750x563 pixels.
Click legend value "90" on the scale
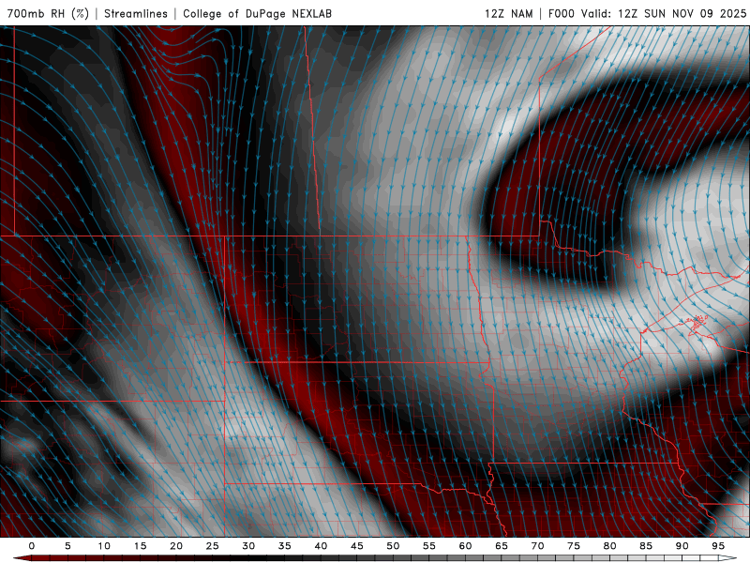point(682,546)
